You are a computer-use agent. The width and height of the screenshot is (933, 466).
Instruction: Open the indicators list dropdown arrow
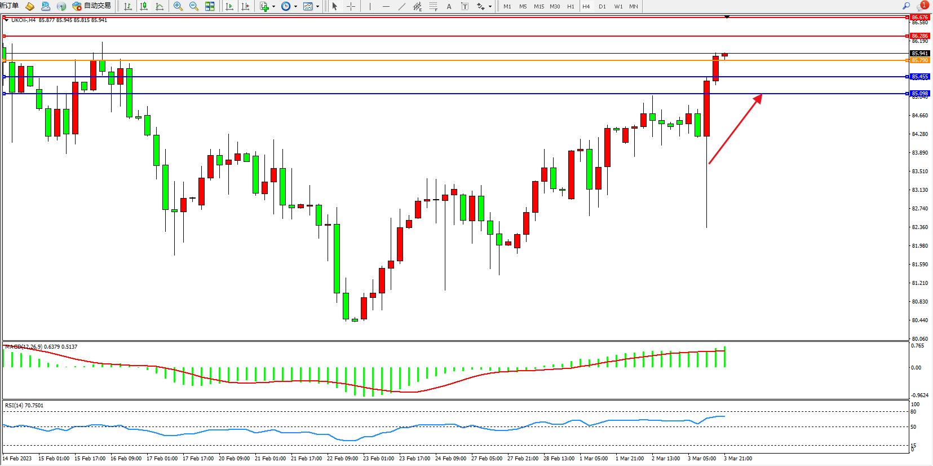pyautogui.click(x=273, y=7)
